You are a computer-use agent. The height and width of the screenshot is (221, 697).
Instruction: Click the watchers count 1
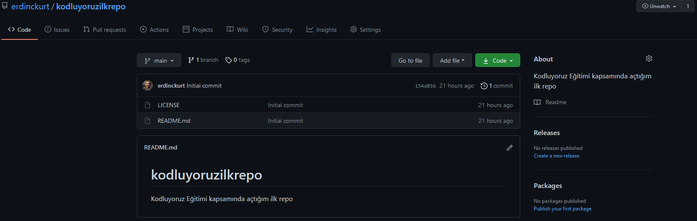(x=688, y=6)
